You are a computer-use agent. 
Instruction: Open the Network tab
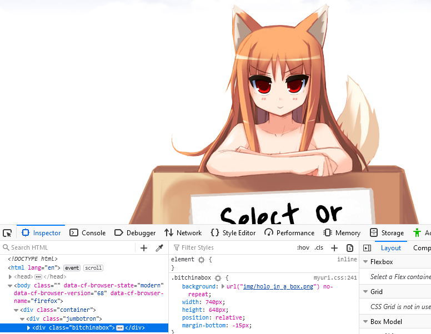pyautogui.click(x=183, y=233)
